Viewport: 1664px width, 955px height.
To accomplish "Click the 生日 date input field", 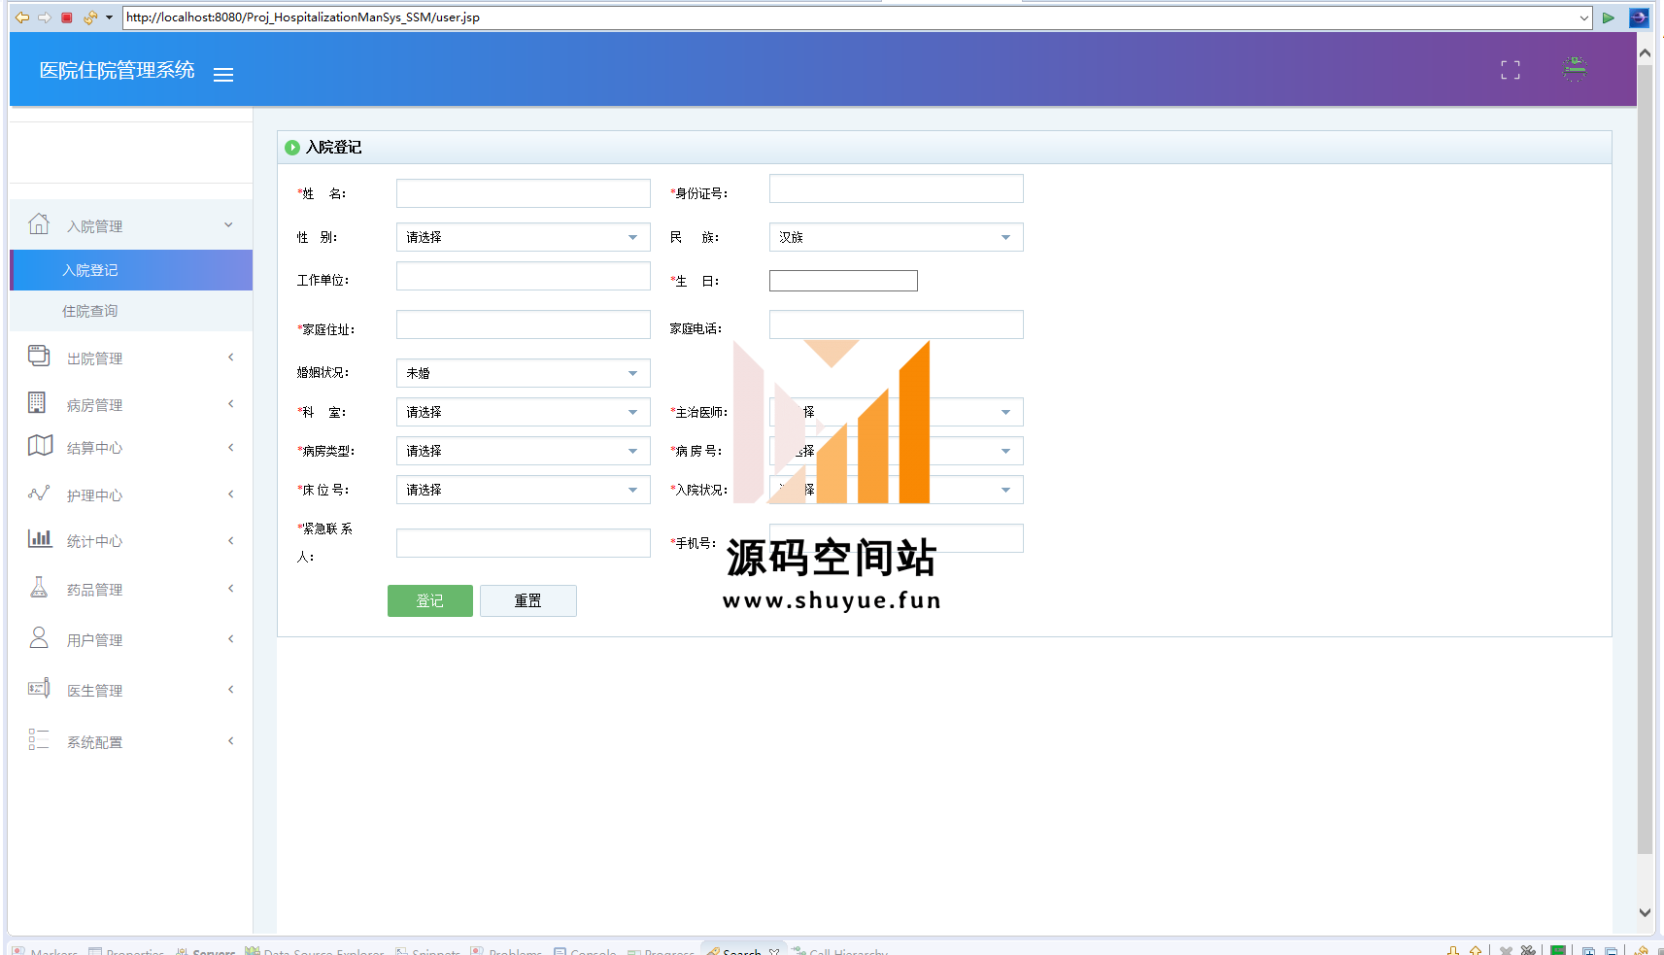I will click(x=843, y=281).
